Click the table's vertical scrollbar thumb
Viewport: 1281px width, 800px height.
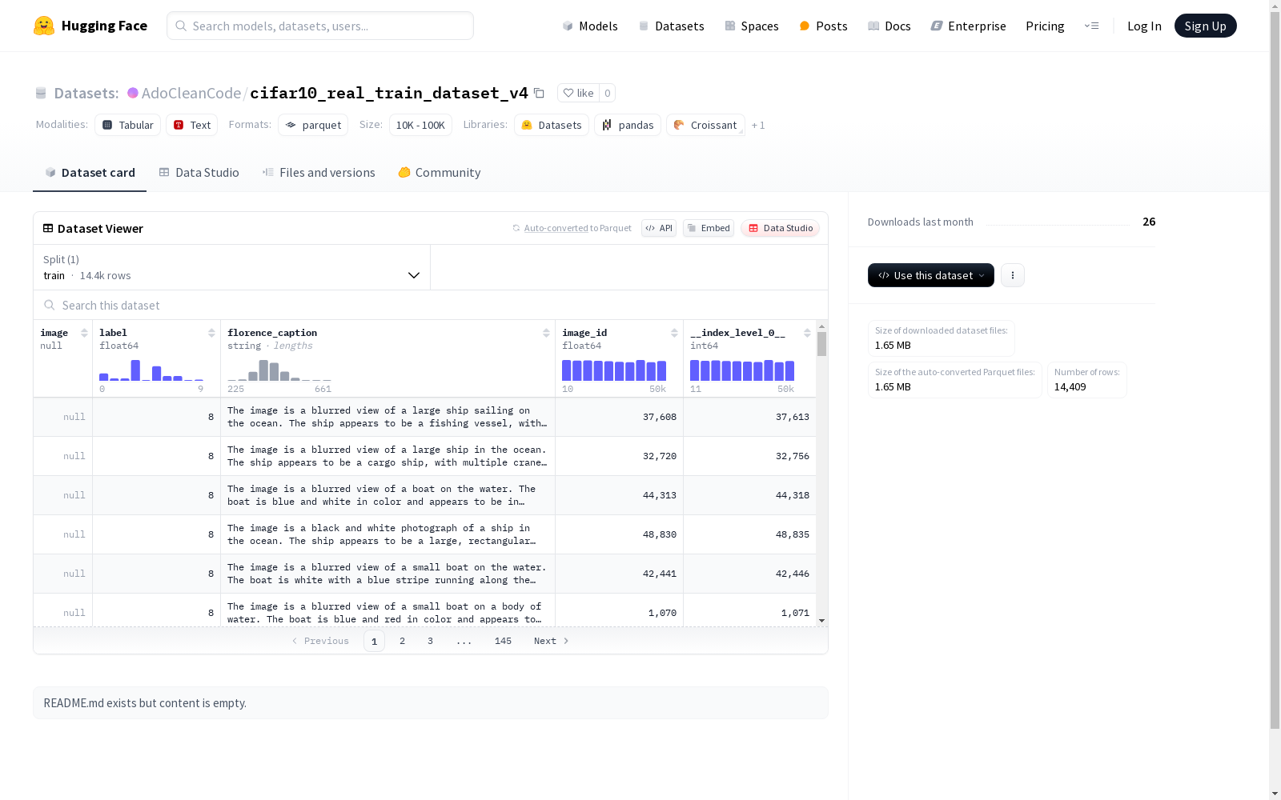pyautogui.click(x=821, y=344)
